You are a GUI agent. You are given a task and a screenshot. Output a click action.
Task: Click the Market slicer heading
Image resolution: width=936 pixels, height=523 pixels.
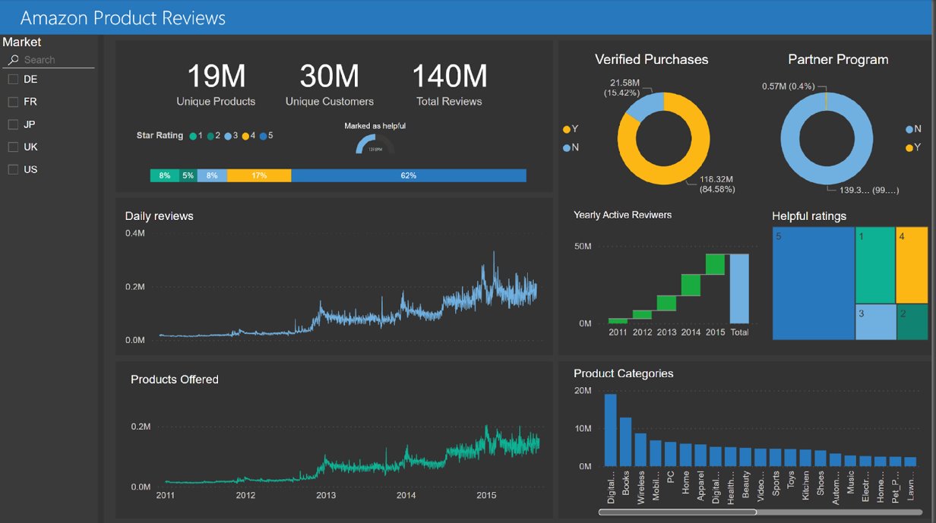click(x=22, y=43)
